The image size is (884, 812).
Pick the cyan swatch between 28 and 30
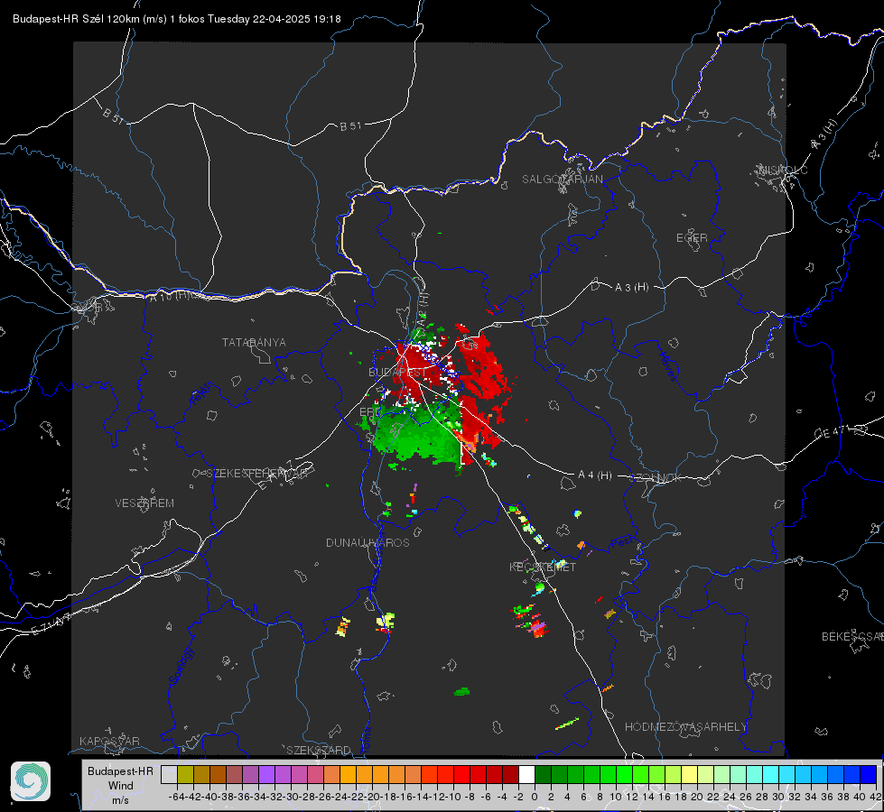770,774
